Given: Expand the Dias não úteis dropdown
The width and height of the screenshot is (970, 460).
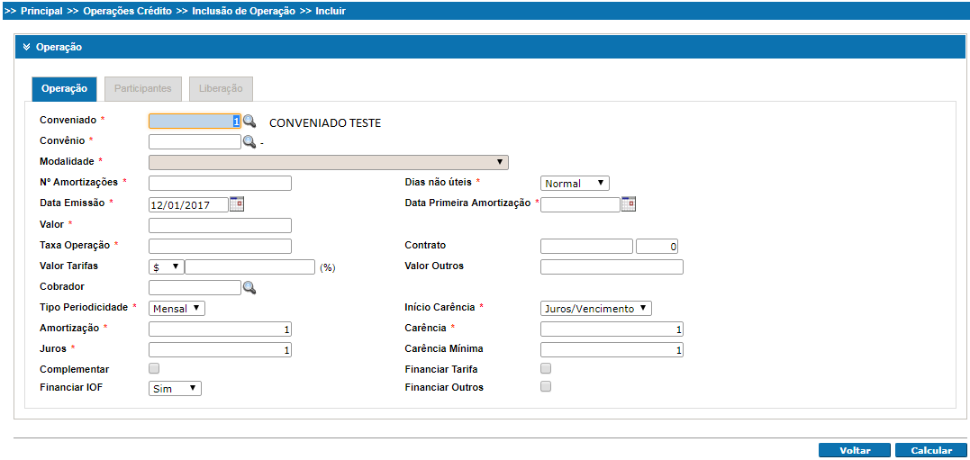Looking at the screenshot, I should pos(575,184).
